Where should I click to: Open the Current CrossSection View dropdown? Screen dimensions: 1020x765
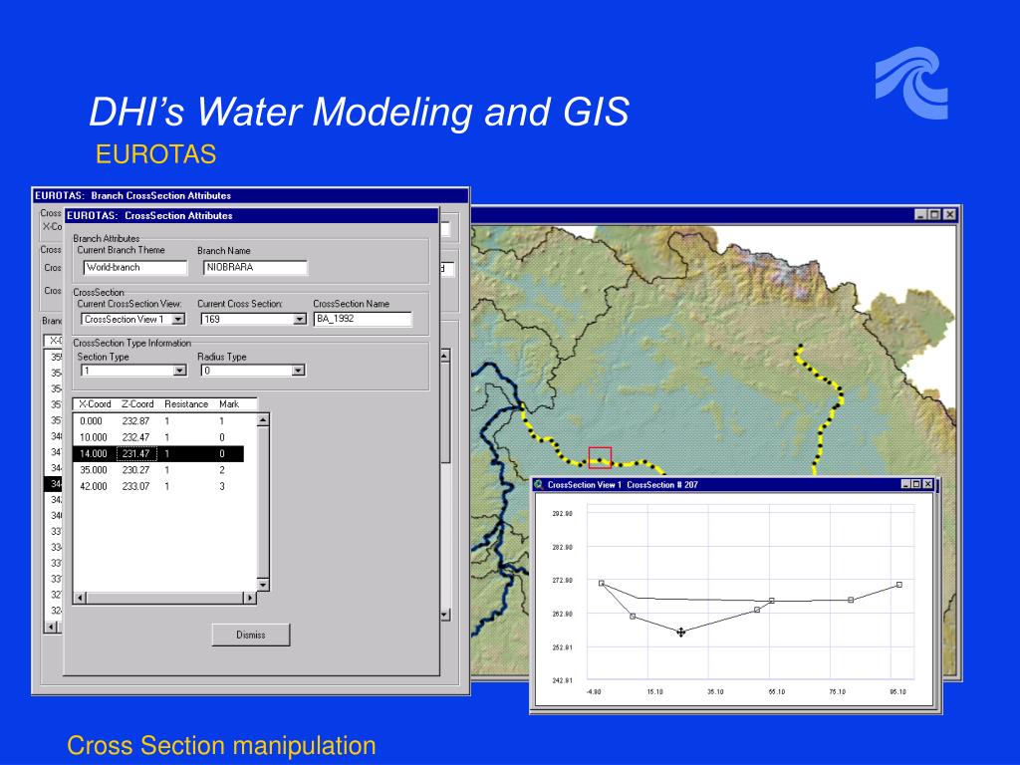point(178,320)
